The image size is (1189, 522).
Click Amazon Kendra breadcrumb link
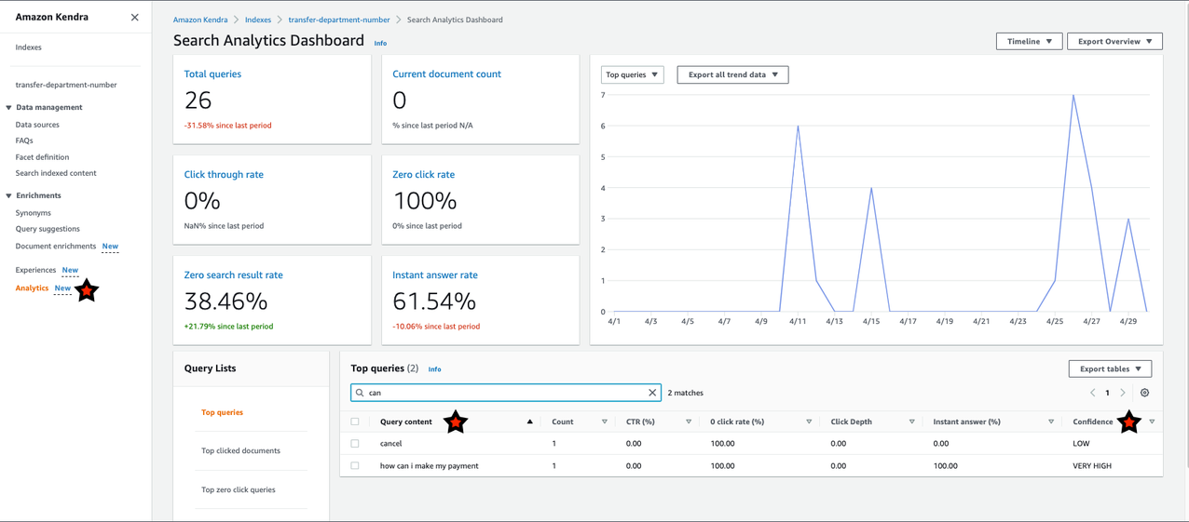(200, 20)
